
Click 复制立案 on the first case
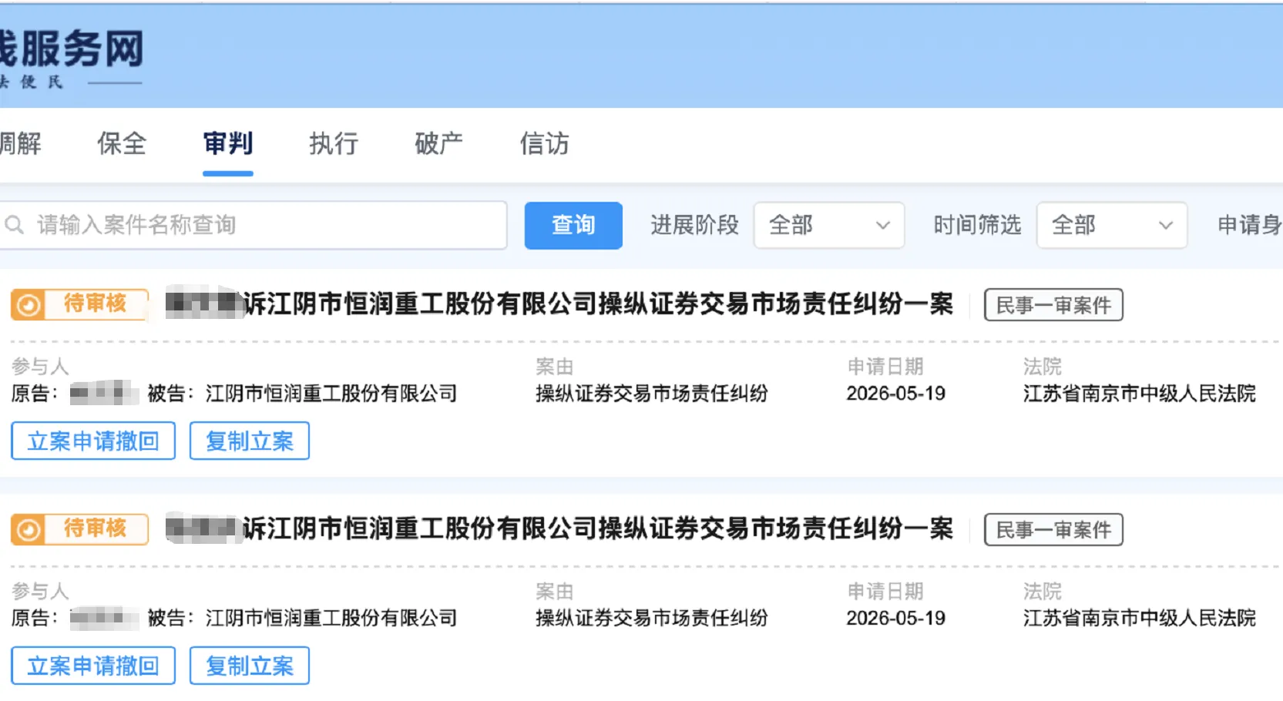point(250,441)
